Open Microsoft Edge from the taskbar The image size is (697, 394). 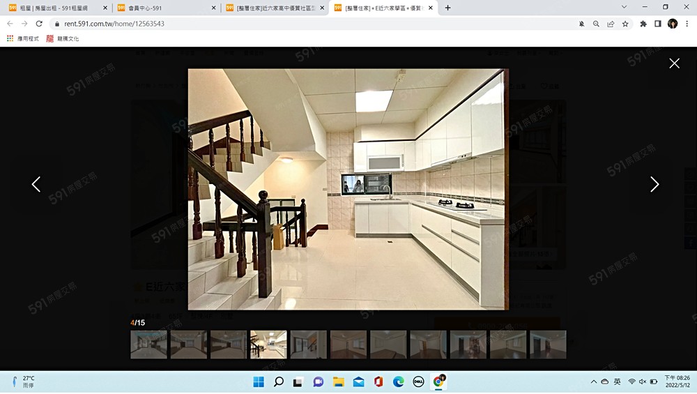[x=398, y=381]
